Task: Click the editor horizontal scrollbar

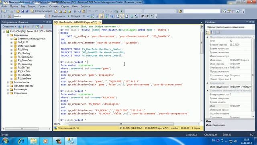Action: pos(121,124)
